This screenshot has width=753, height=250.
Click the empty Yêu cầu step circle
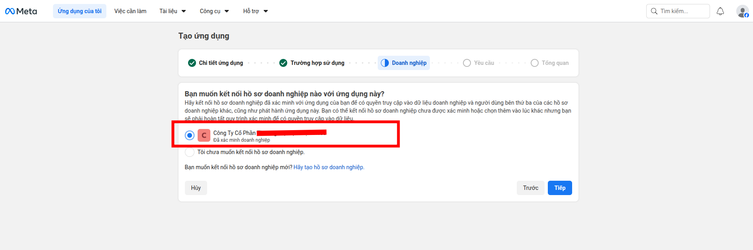[467, 63]
